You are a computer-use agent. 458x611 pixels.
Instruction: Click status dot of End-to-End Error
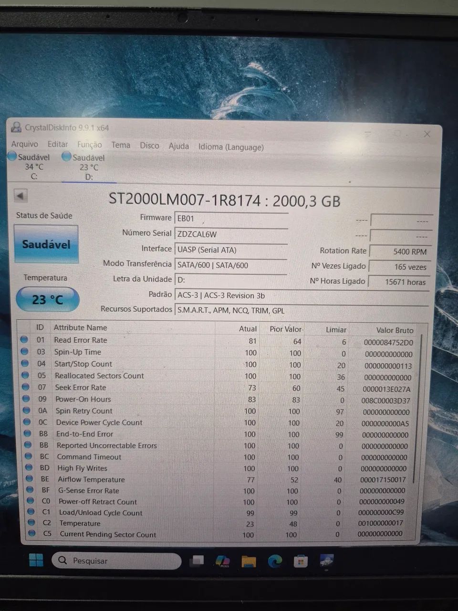pos(28,433)
